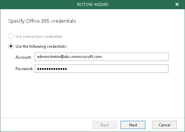Click the RESTORE WIZARD title bar text
The image size is (185, 132).
coord(92,5)
